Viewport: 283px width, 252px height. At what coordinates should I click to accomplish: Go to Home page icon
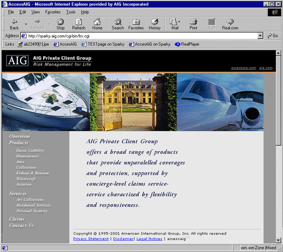(x=97, y=22)
